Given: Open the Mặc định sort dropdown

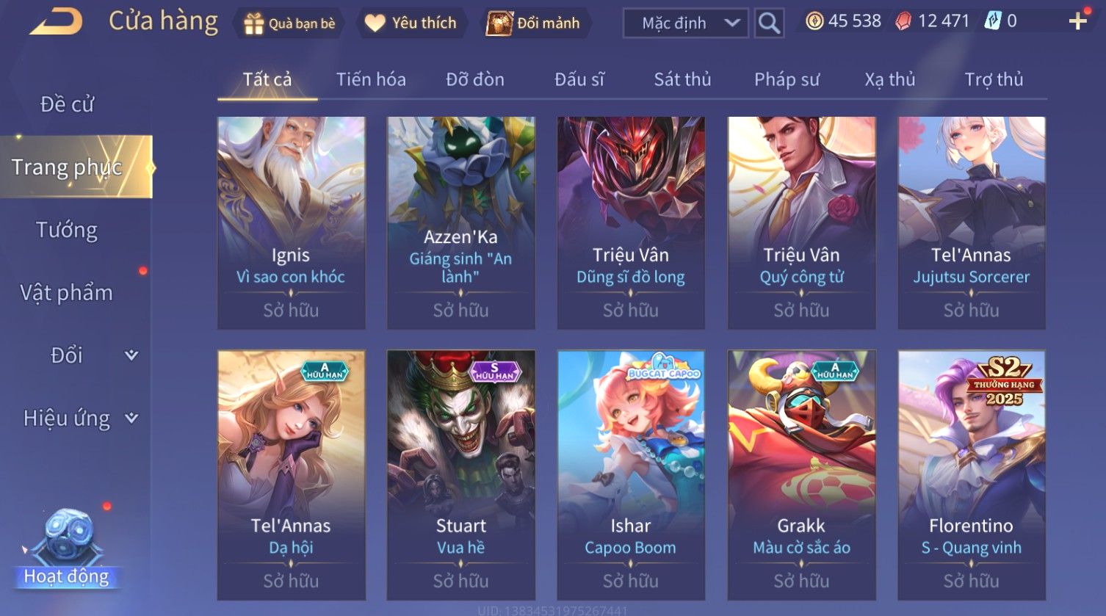Looking at the screenshot, I should 686,23.
